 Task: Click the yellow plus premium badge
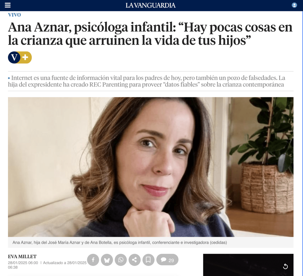point(26,58)
